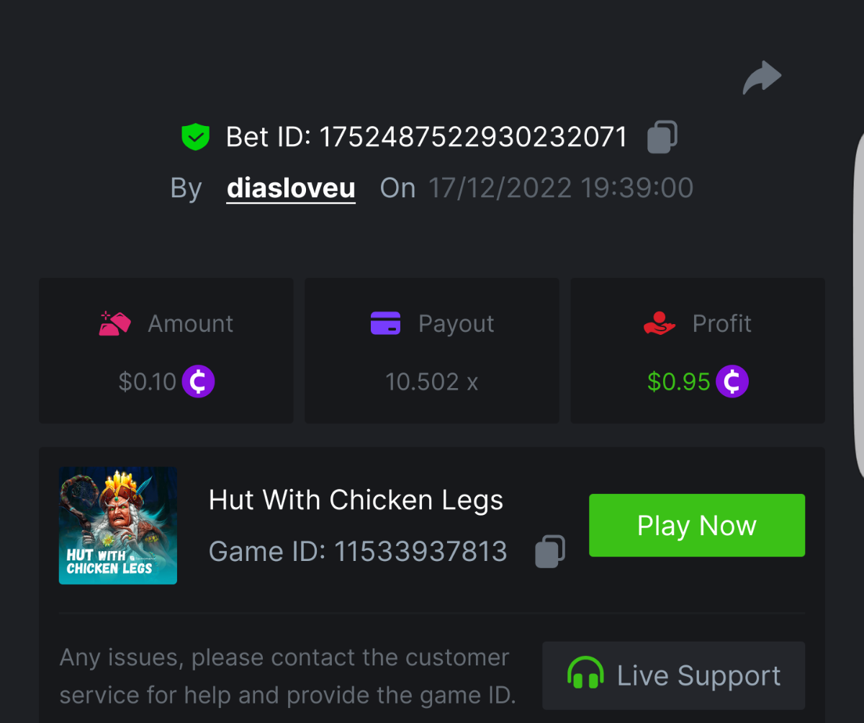Click the share arrow icon
Image resolution: width=864 pixels, height=723 pixels.
(x=762, y=78)
